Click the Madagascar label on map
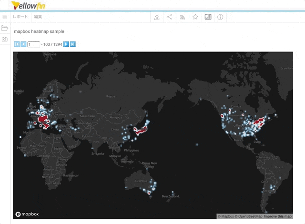 pos(71,175)
